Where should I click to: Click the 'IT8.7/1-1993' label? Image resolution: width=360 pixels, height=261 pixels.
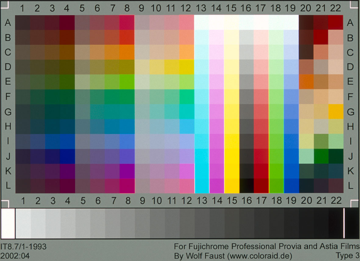coord(23,247)
